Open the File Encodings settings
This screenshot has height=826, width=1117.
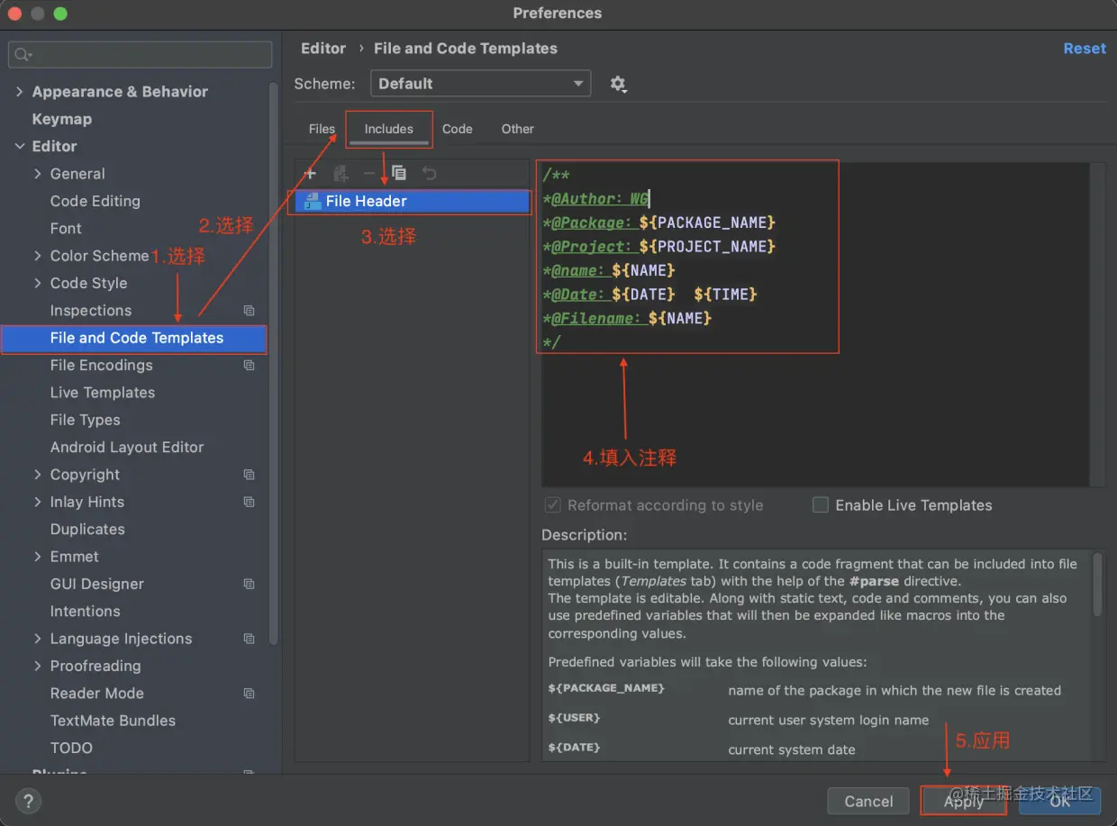[102, 366]
